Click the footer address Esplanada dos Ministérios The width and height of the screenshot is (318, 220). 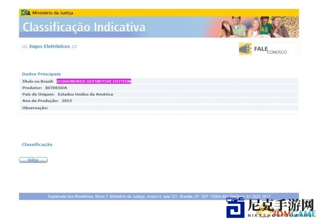click(x=159, y=196)
